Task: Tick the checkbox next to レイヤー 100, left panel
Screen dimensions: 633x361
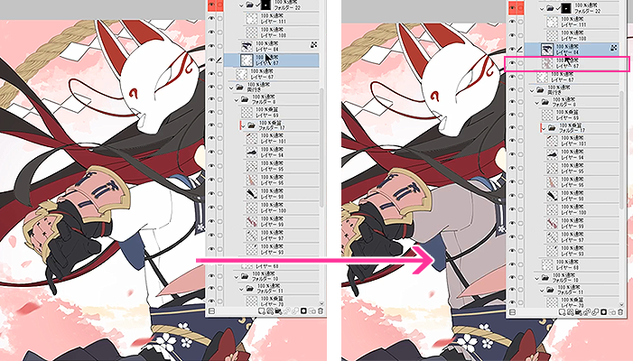Action: [x=220, y=208]
